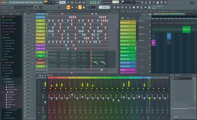Image resolution: width=197 pixels, height=120 pixels.
Task: Select the Playlist slice tool icon
Action: (x=139, y=12)
